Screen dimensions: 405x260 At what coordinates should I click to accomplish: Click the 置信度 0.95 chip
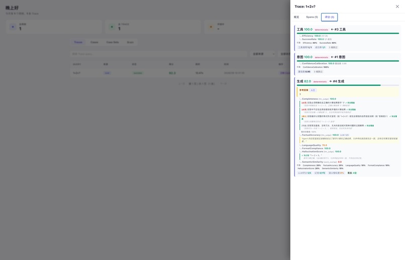click(x=304, y=72)
